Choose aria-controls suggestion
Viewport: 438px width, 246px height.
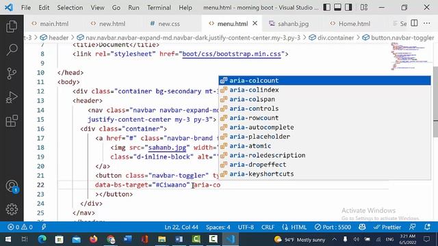[x=324, y=109]
